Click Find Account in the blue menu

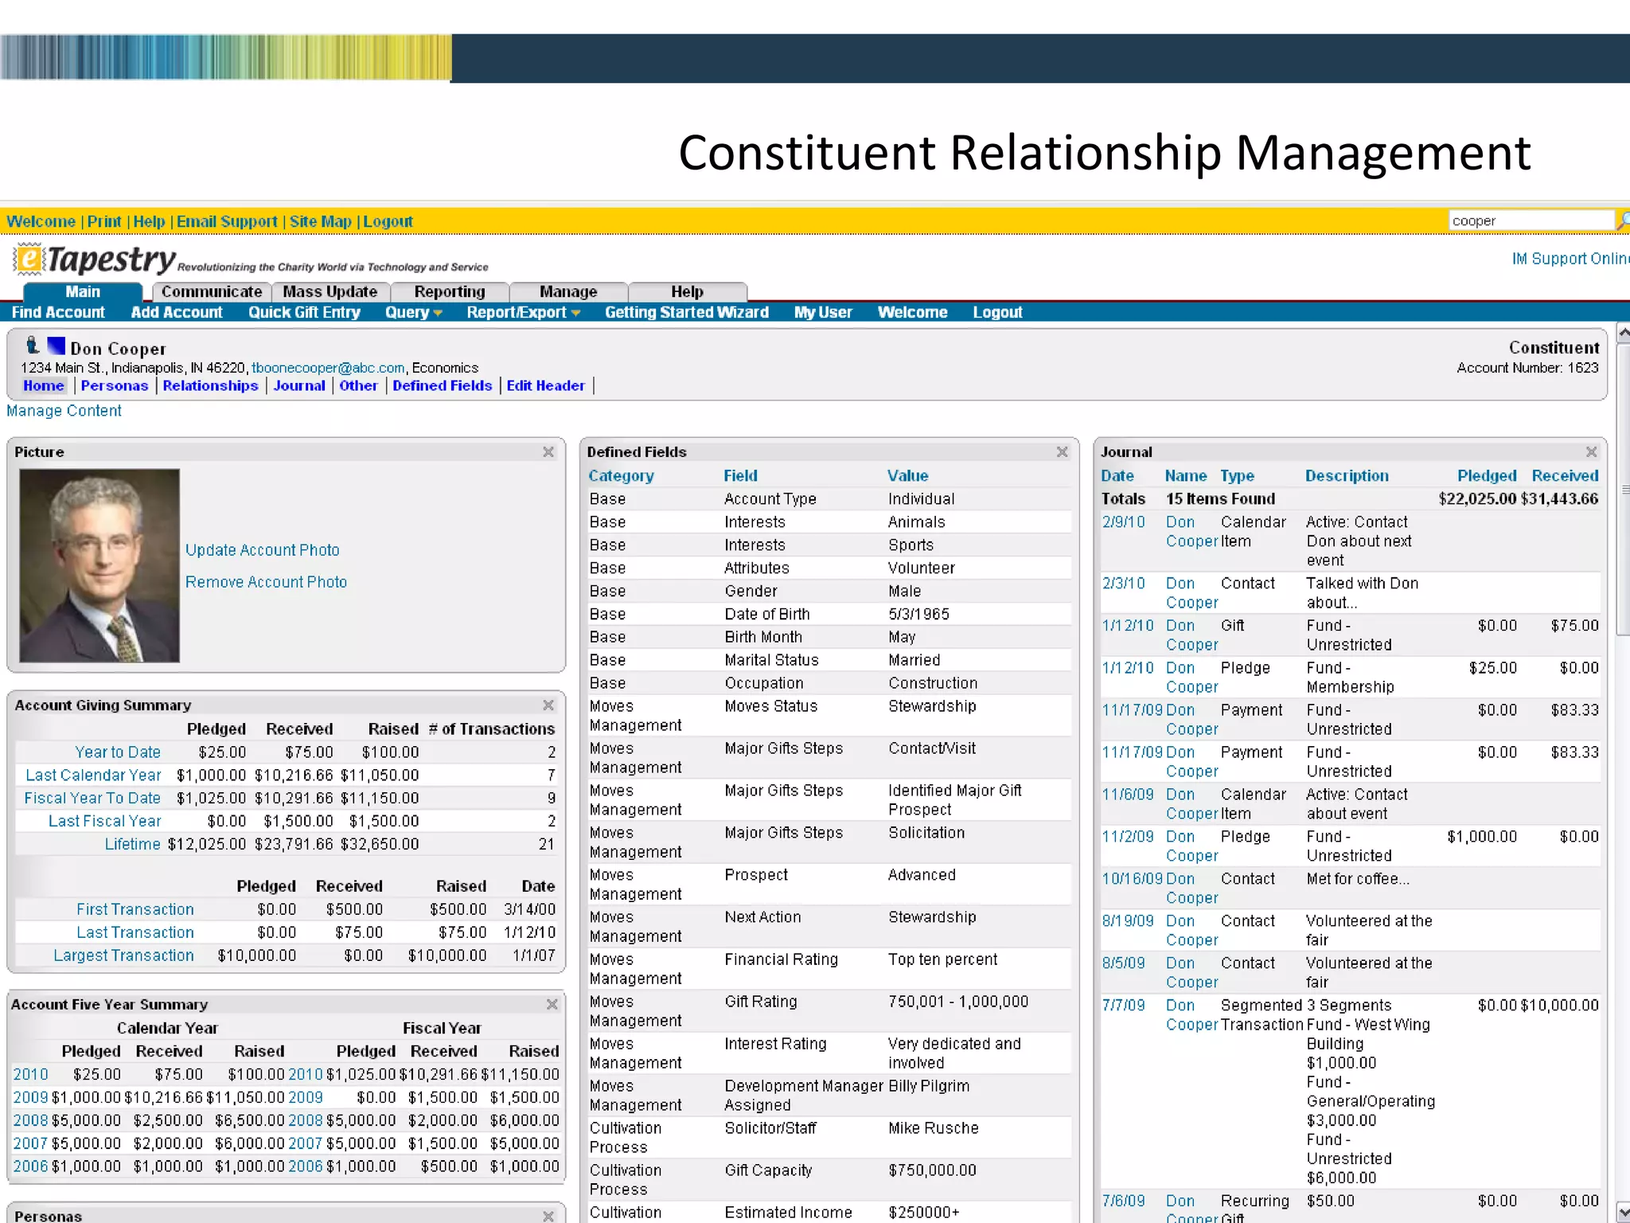(58, 312)
